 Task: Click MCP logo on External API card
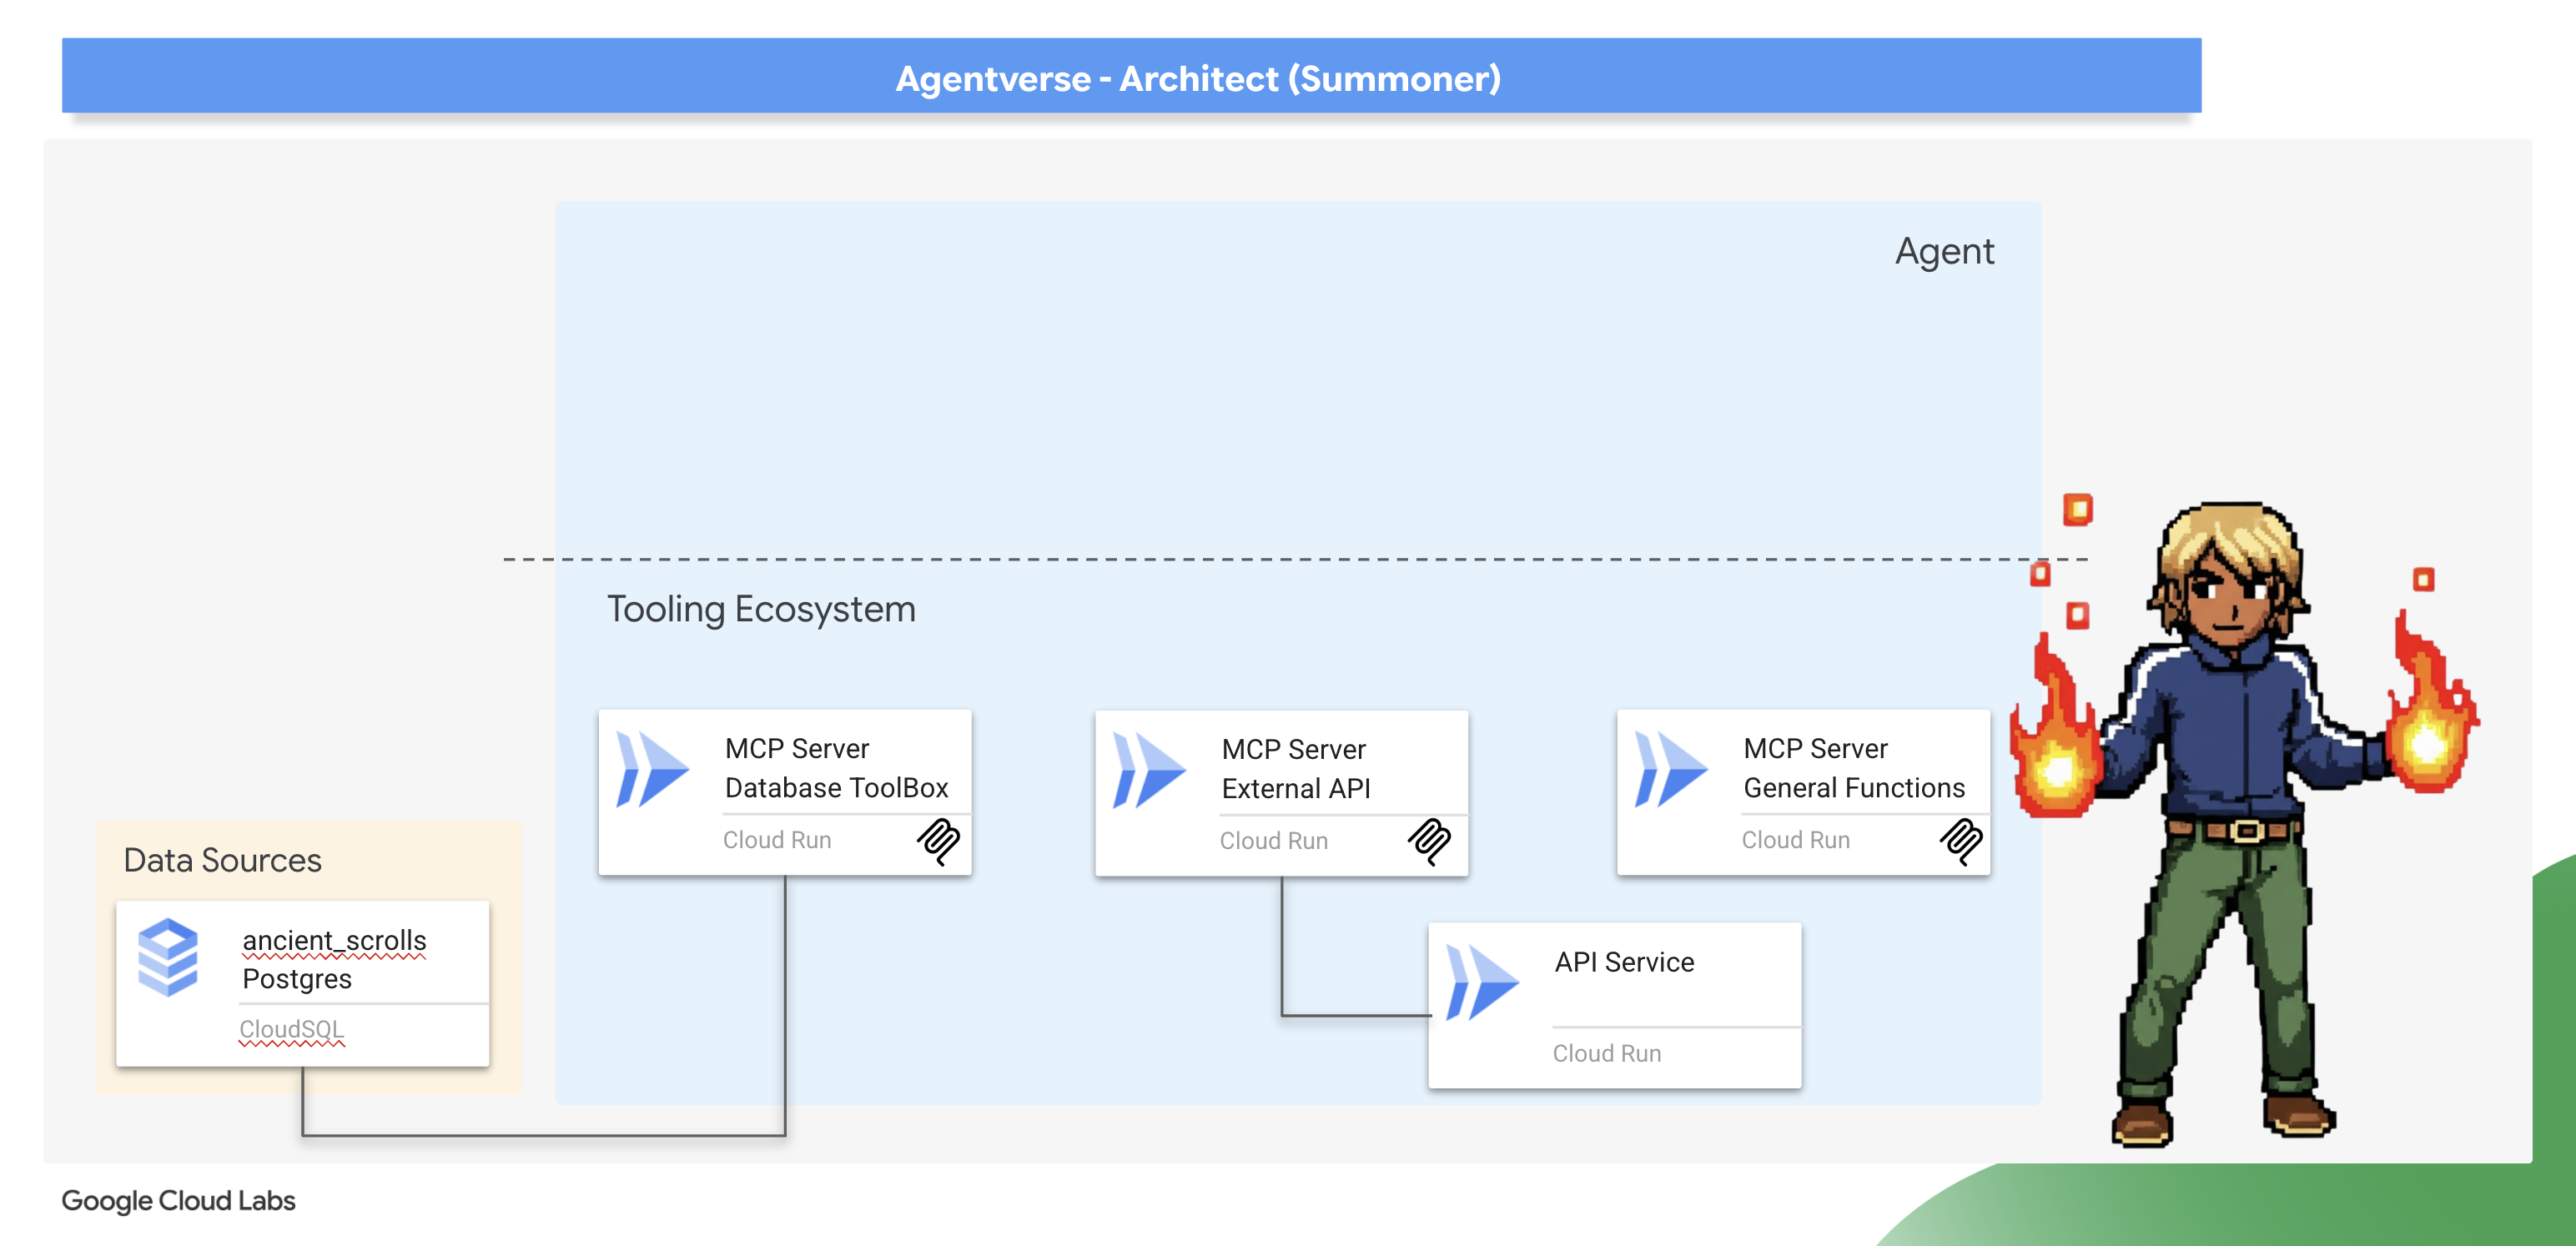(1430, 841)
